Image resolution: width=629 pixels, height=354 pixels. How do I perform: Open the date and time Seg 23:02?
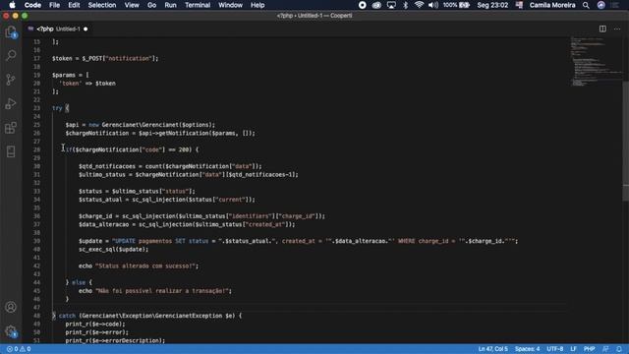point(492,5)
